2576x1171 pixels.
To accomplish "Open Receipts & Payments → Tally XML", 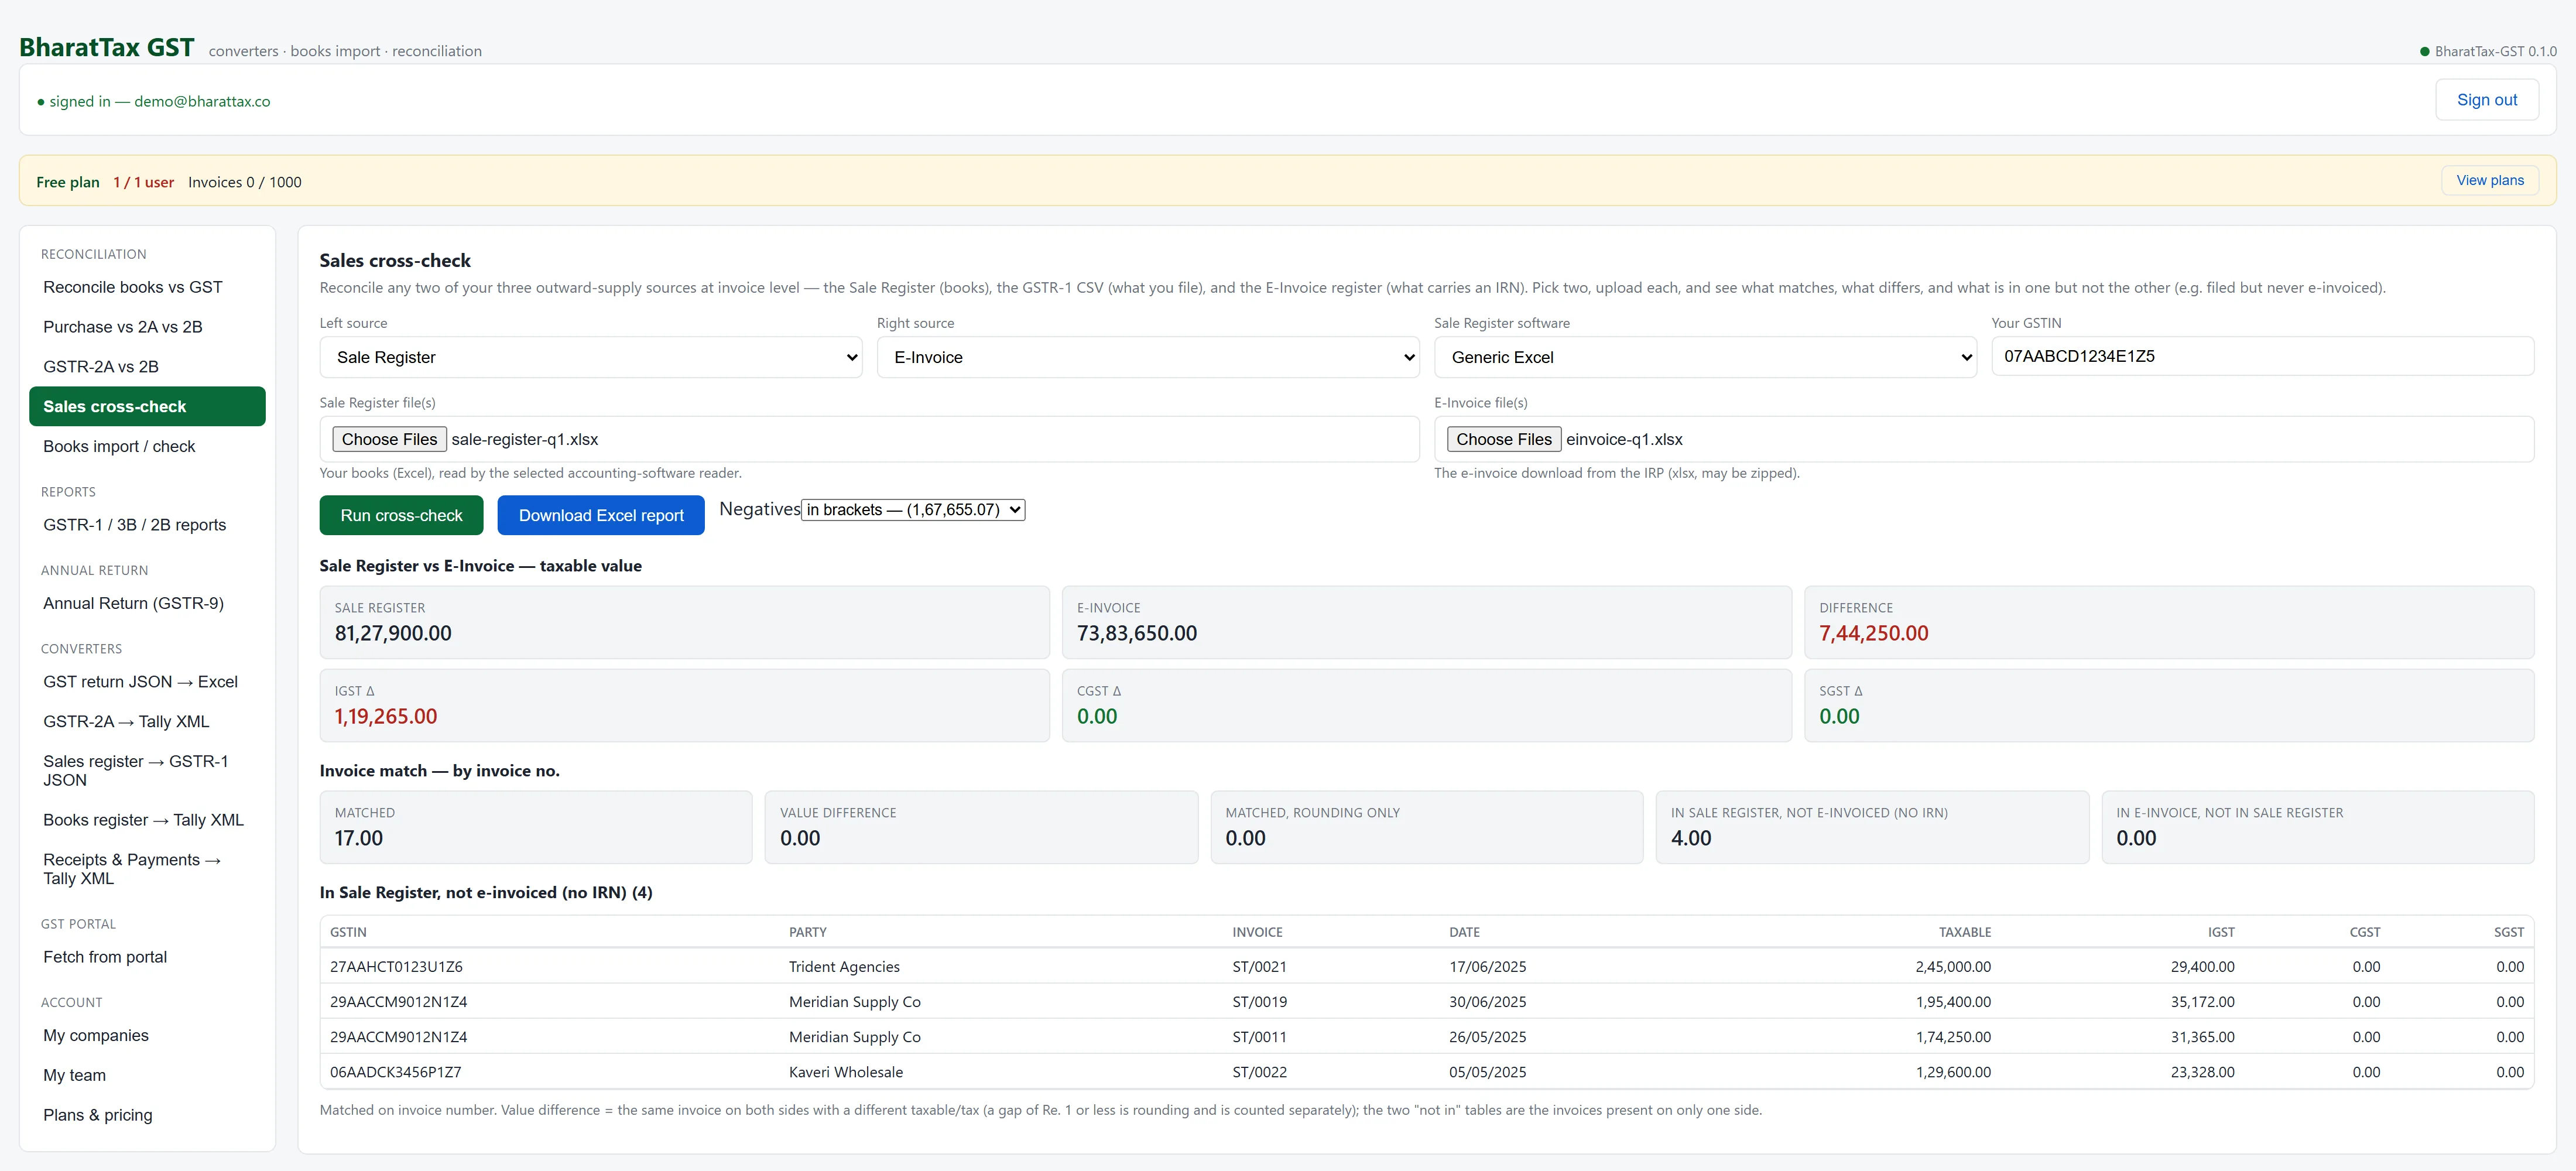I will pyautogui.click(x=147, y=869).
